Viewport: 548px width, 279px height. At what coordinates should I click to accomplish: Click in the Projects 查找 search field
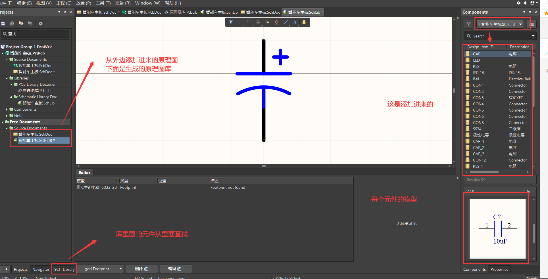35,34
